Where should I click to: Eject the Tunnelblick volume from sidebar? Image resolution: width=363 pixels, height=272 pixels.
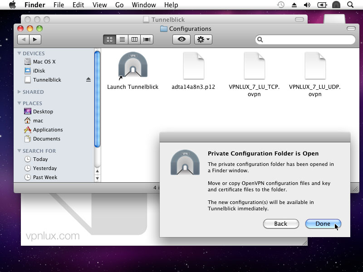[88, 80]
